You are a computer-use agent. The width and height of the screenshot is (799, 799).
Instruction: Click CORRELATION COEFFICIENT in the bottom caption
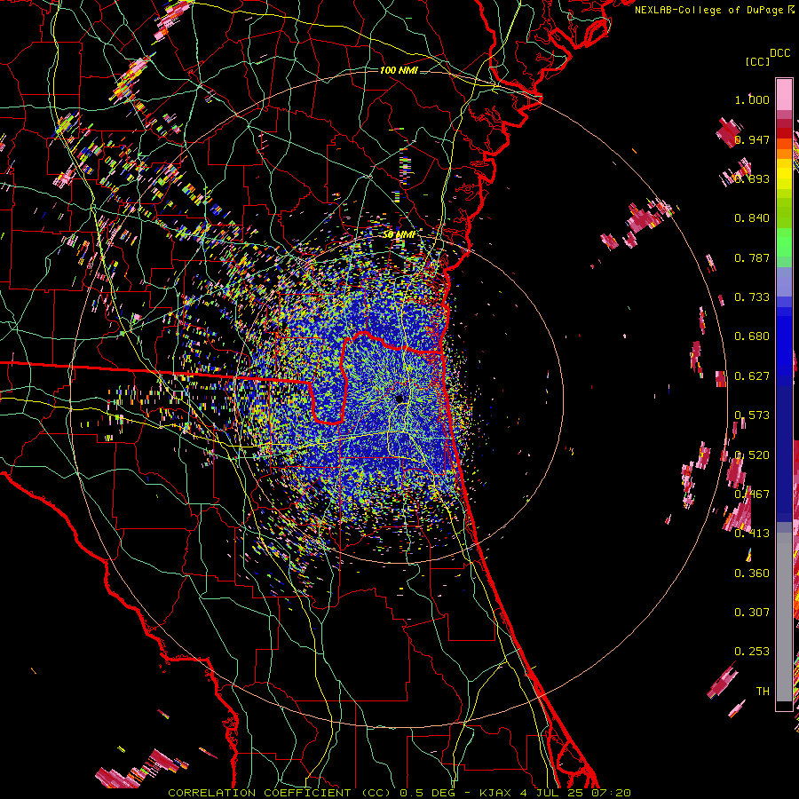tap(259, 793)
